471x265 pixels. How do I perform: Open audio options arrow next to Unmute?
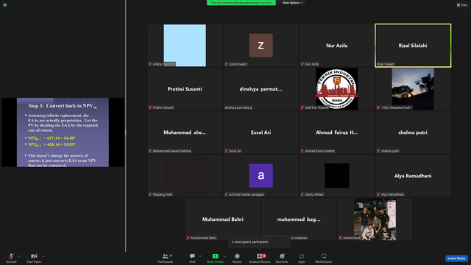pyautogui.click(x=19, y=256)
